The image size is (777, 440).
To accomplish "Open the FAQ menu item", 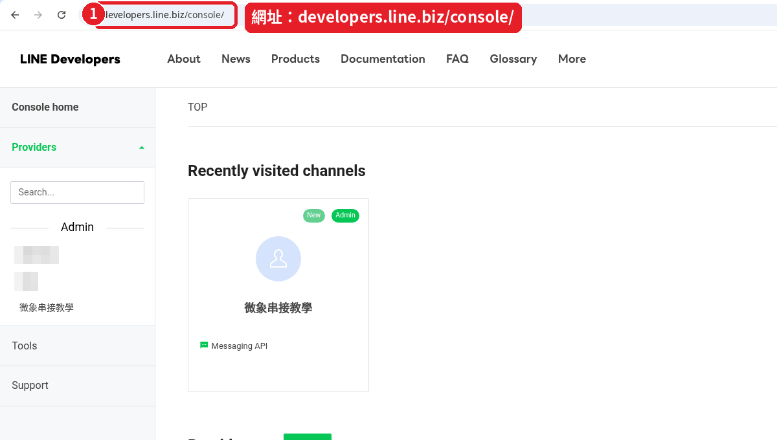I will click(457, 59).
